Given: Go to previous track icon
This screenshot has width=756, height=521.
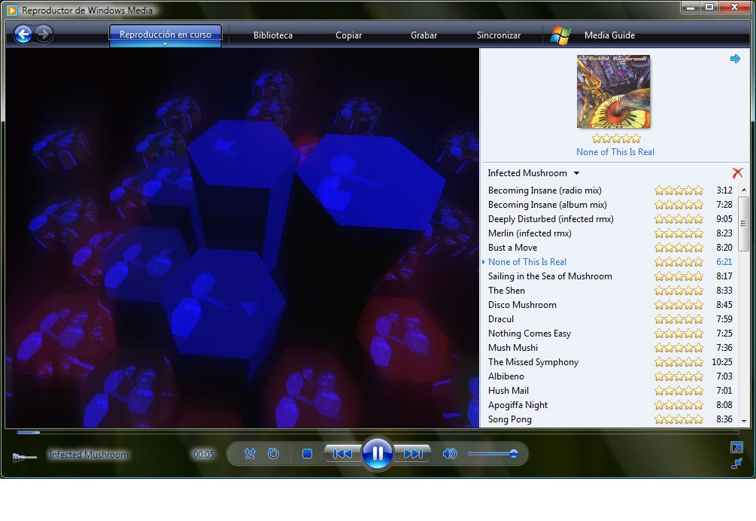Looking at the screenshot, I should click(342, 453).
